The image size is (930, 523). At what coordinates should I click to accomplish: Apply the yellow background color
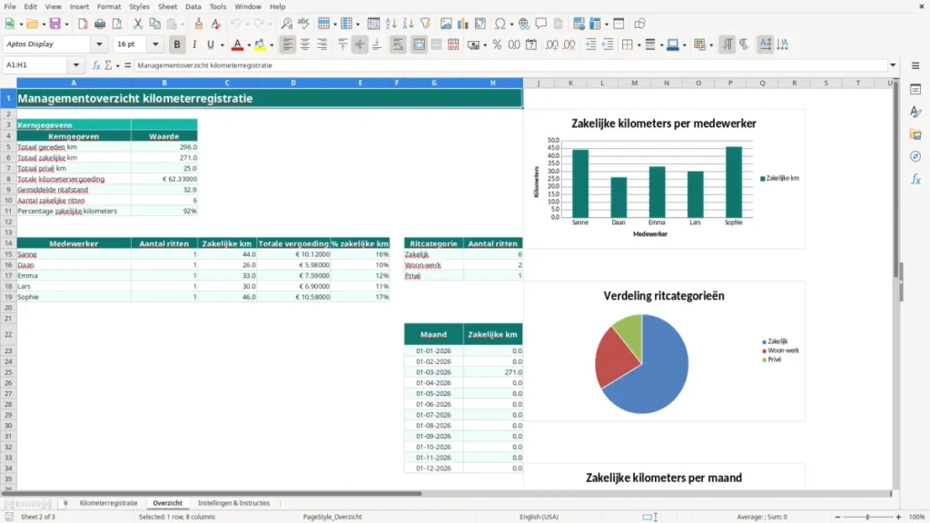[x=260, y=44]
